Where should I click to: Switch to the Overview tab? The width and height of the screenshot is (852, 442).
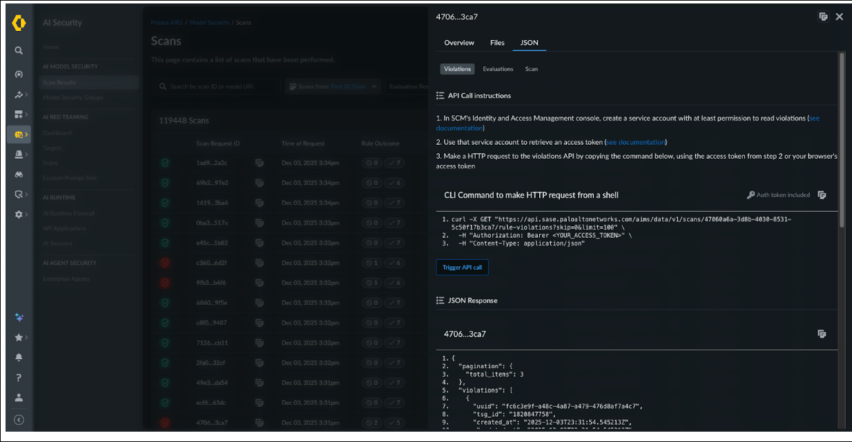click(459, 43)
